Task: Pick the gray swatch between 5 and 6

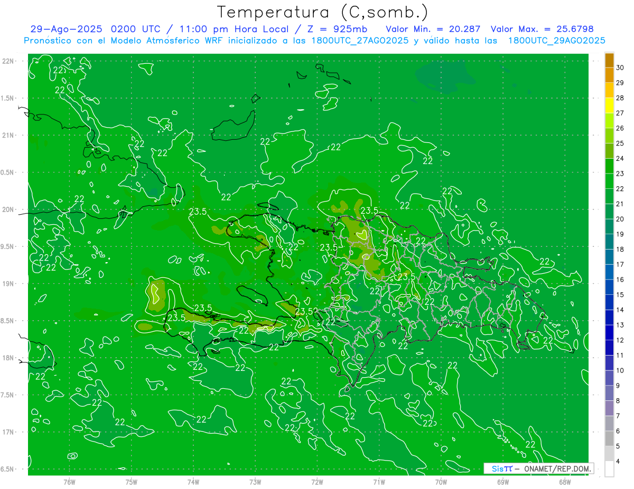Action: click(x=610, y=438)
